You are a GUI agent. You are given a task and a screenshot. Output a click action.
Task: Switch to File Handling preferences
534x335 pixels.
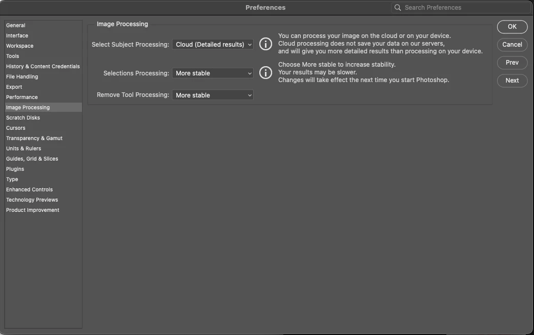(x=43, y=76)
